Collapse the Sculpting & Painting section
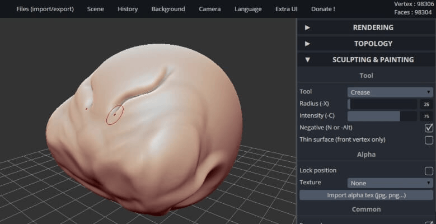 [307, 60]
